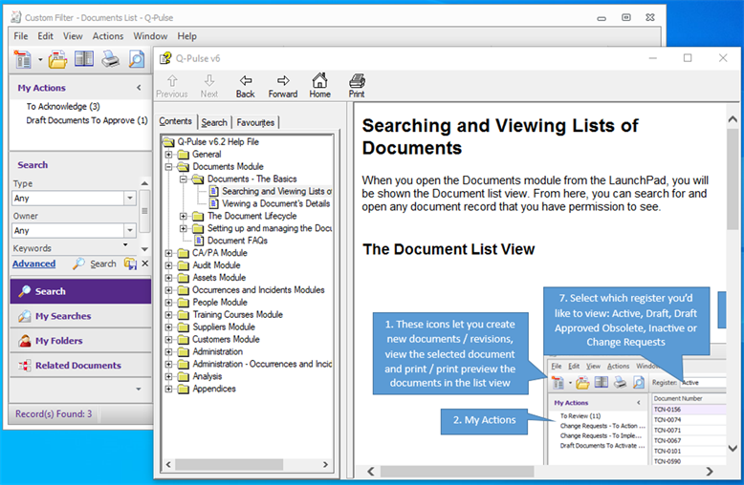This screenshot has width=744, height=485.
Task: Open To Acknowledge (3) action
Action: point(63,106)
